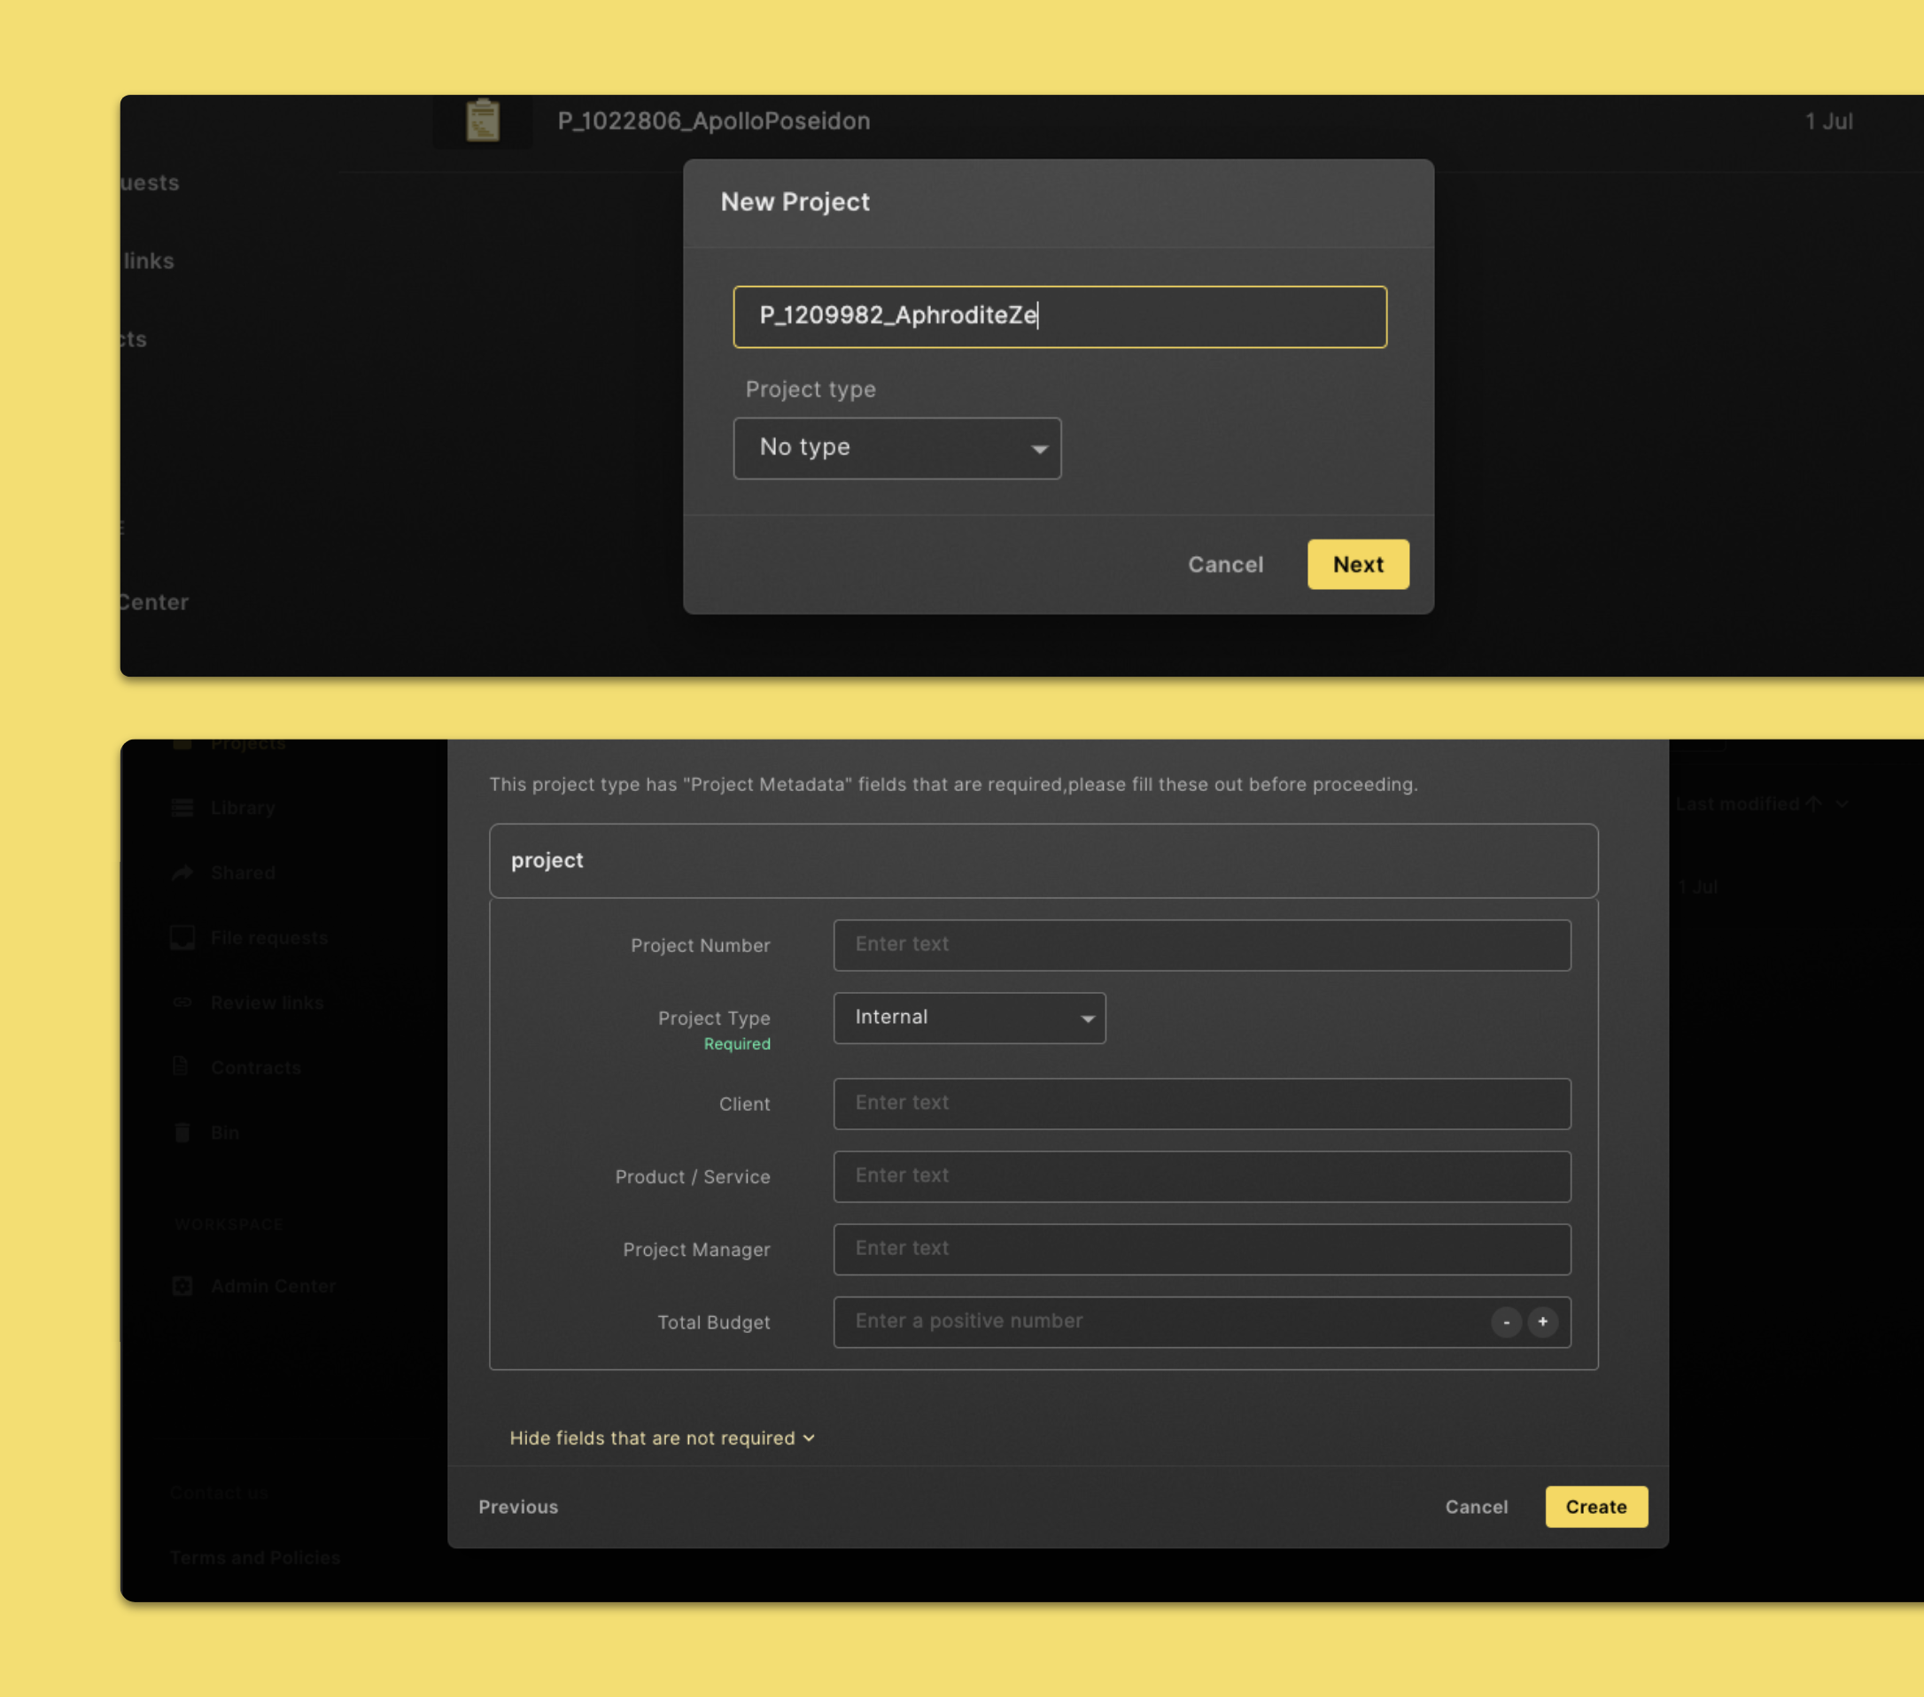1924x1697 pixels.
Task: Click the Client text field
Action: point(1201,1103)
